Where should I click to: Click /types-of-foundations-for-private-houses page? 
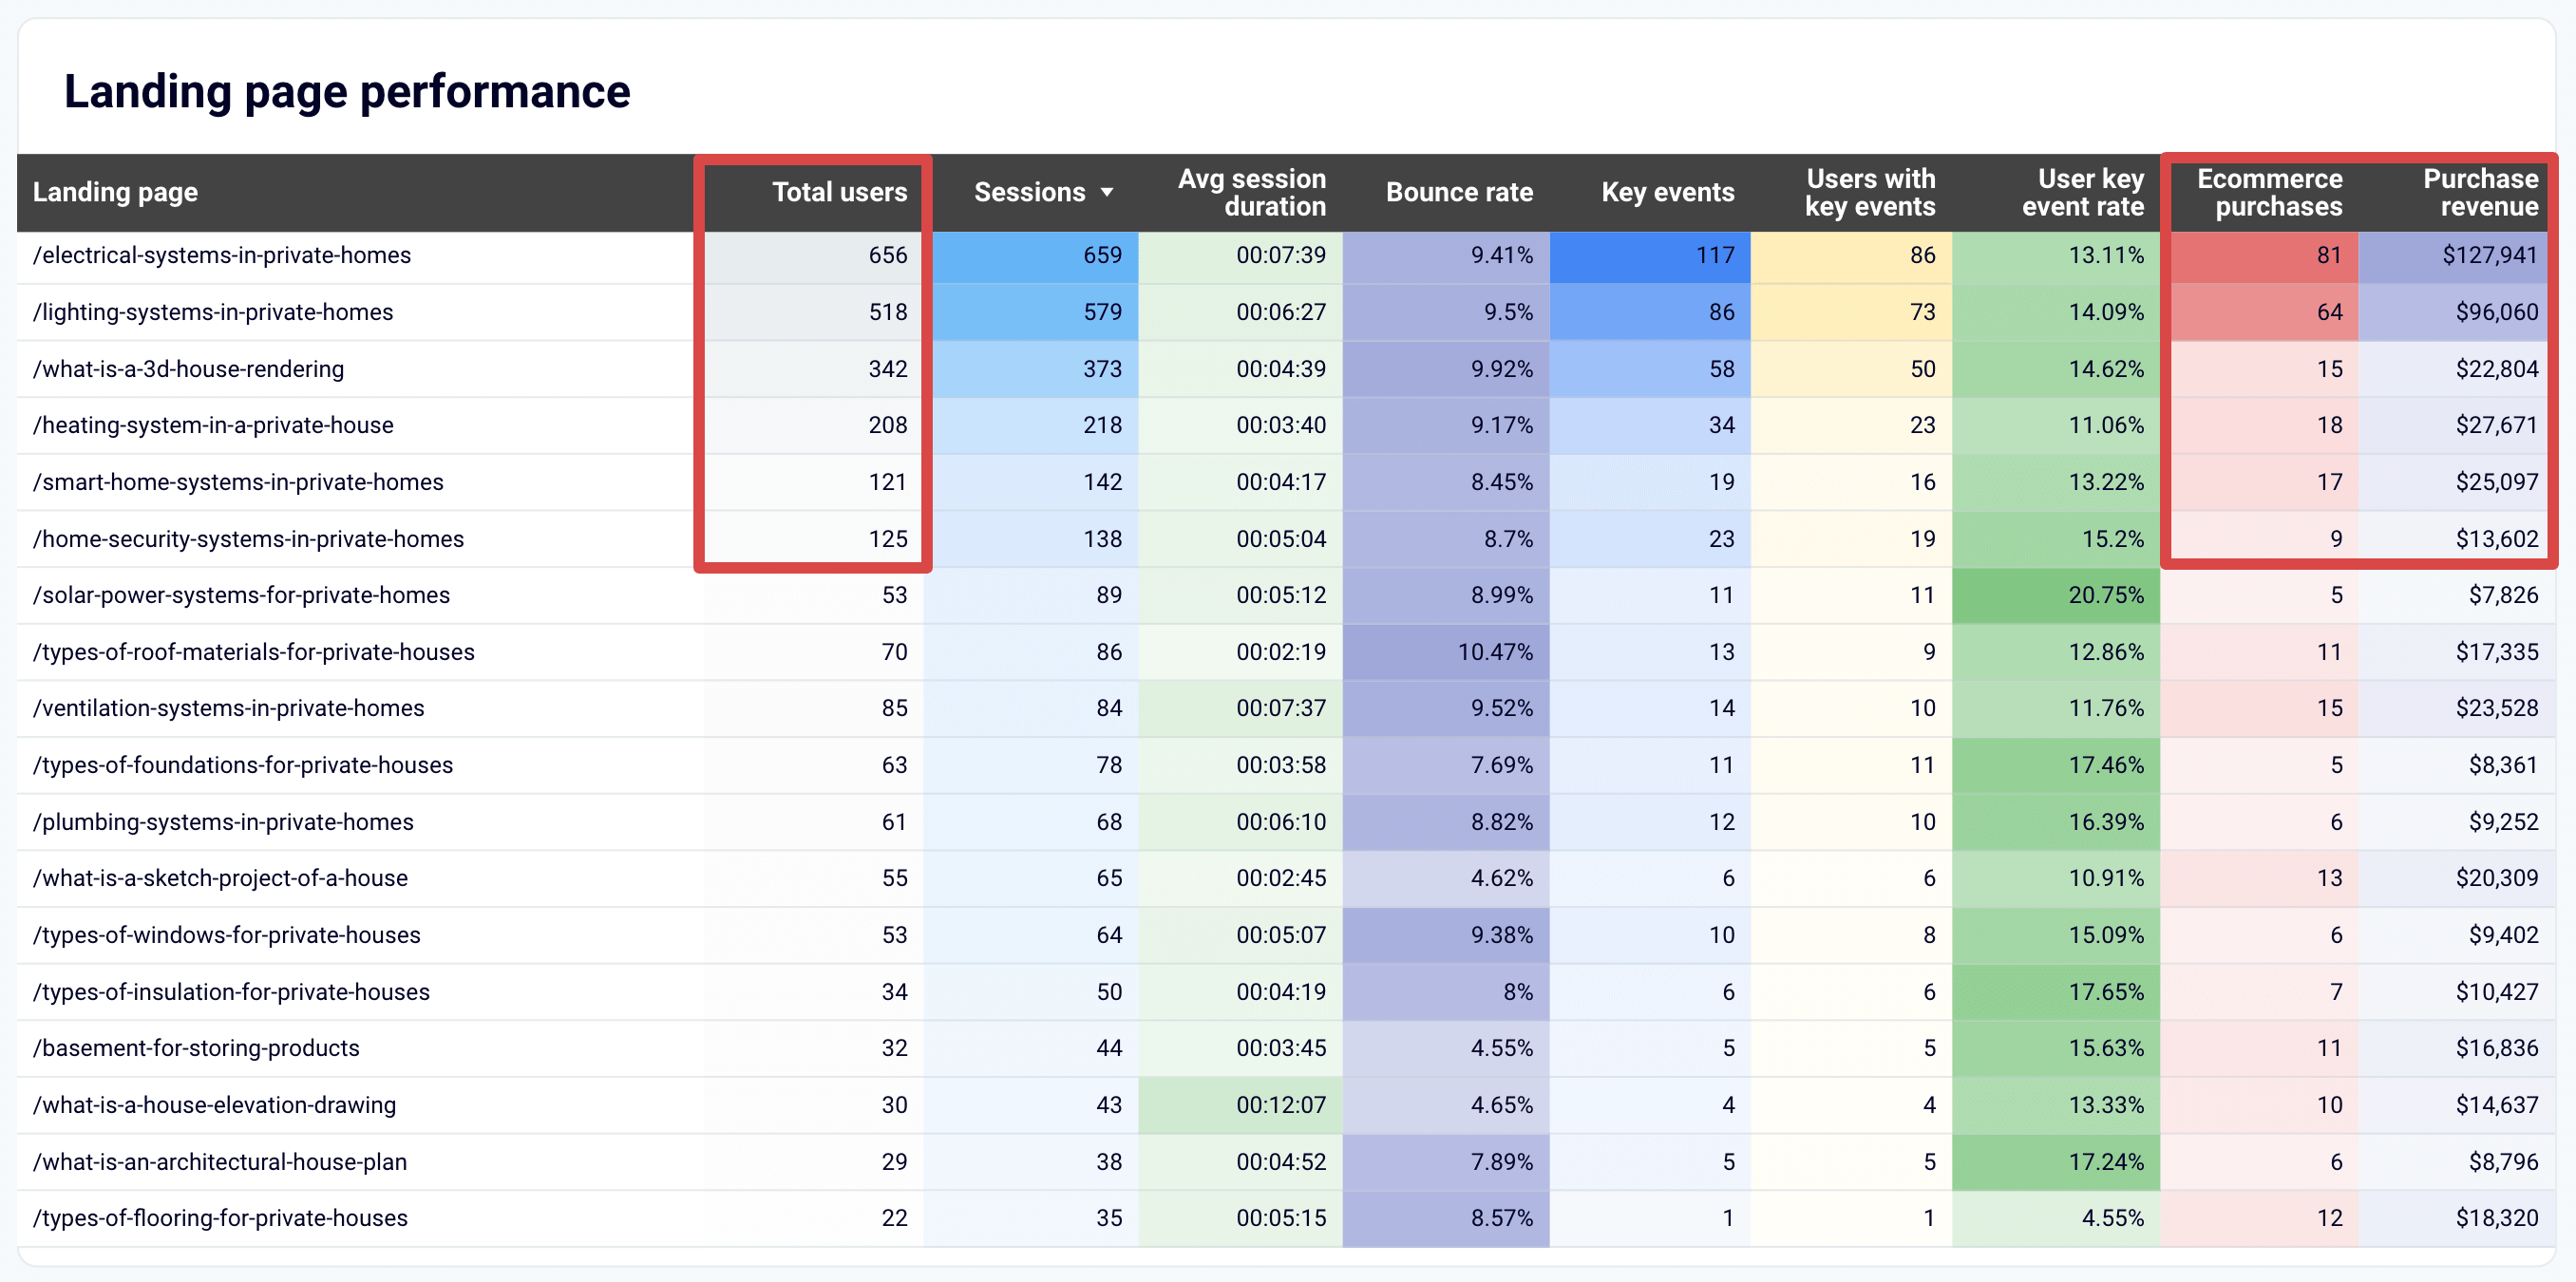[243, 765]
